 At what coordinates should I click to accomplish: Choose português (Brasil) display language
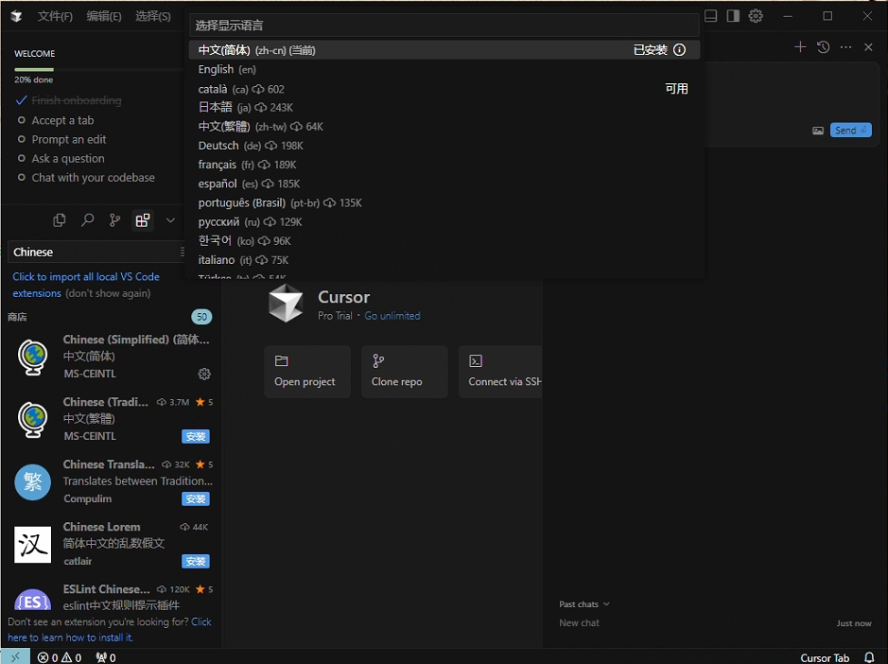[x=444, y=202]
